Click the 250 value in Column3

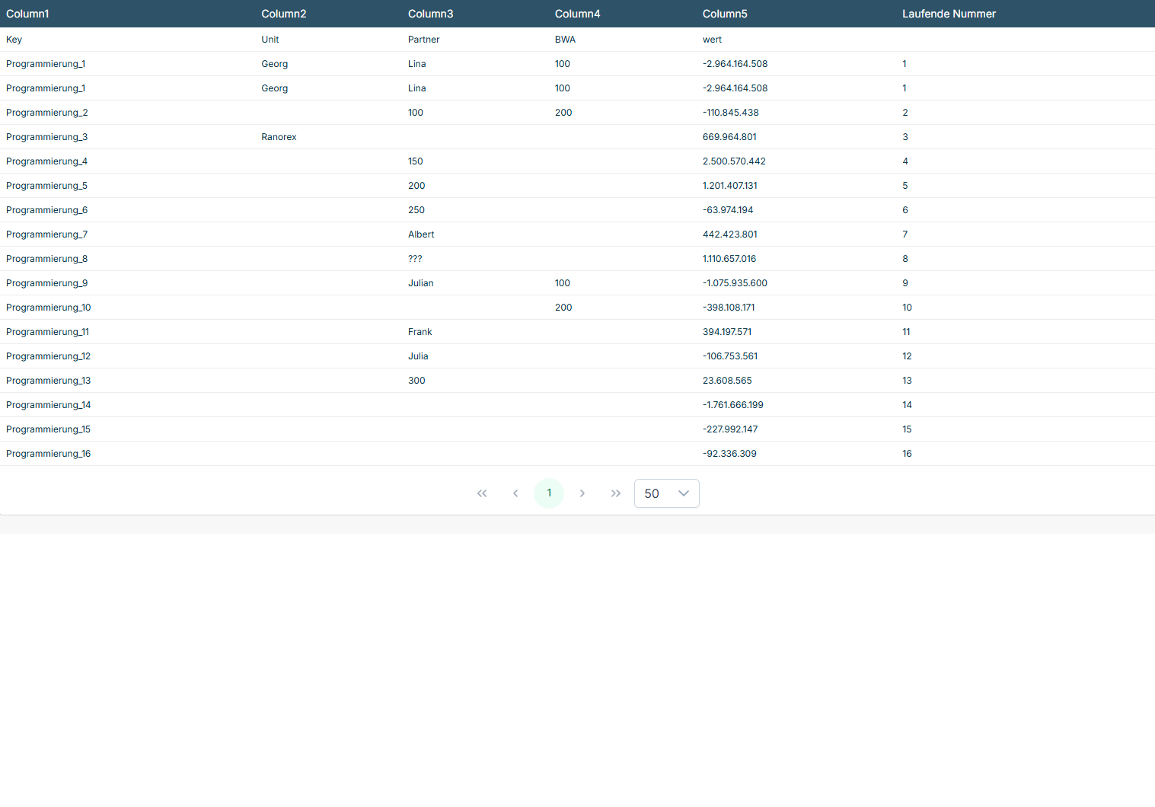pos(416,210)
